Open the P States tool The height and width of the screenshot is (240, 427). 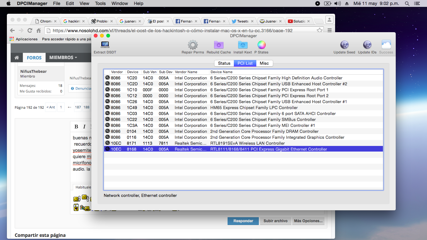point(261,45)
